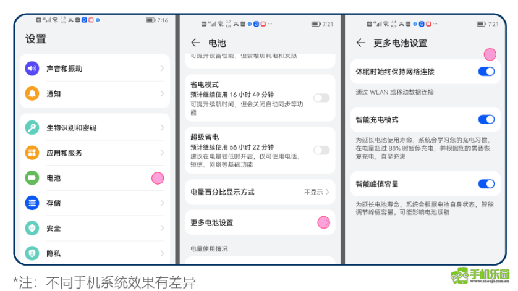Image resolution: width=518 pixels, height=291 pixels.
Task: Open 隐私 settings entry
Action: pyautogui.click(x=95, y=253)
